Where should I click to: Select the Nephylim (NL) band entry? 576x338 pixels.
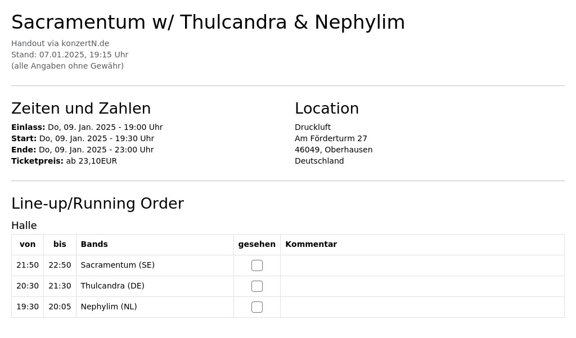(x=109, y=307)
